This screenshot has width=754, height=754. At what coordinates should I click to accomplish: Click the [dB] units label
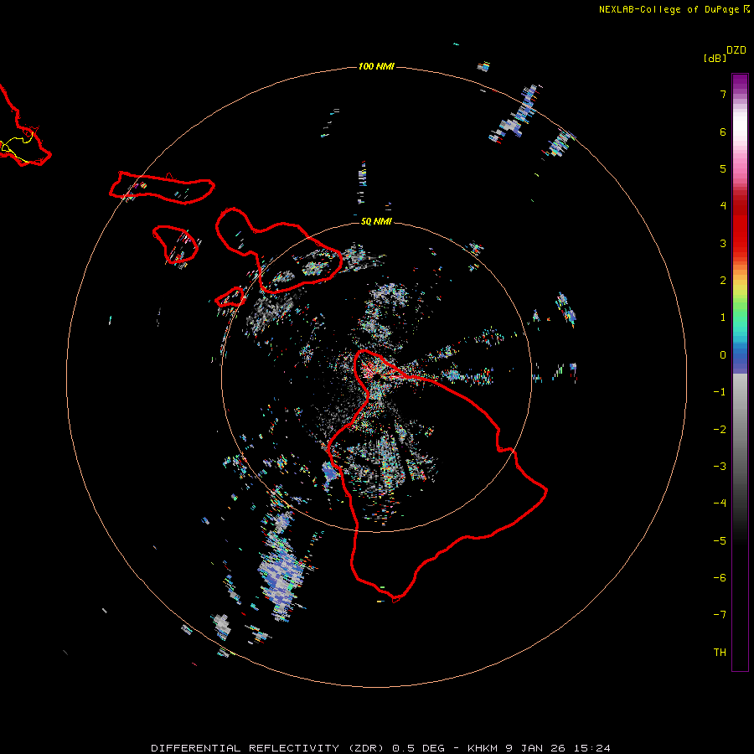click(715, 58)
